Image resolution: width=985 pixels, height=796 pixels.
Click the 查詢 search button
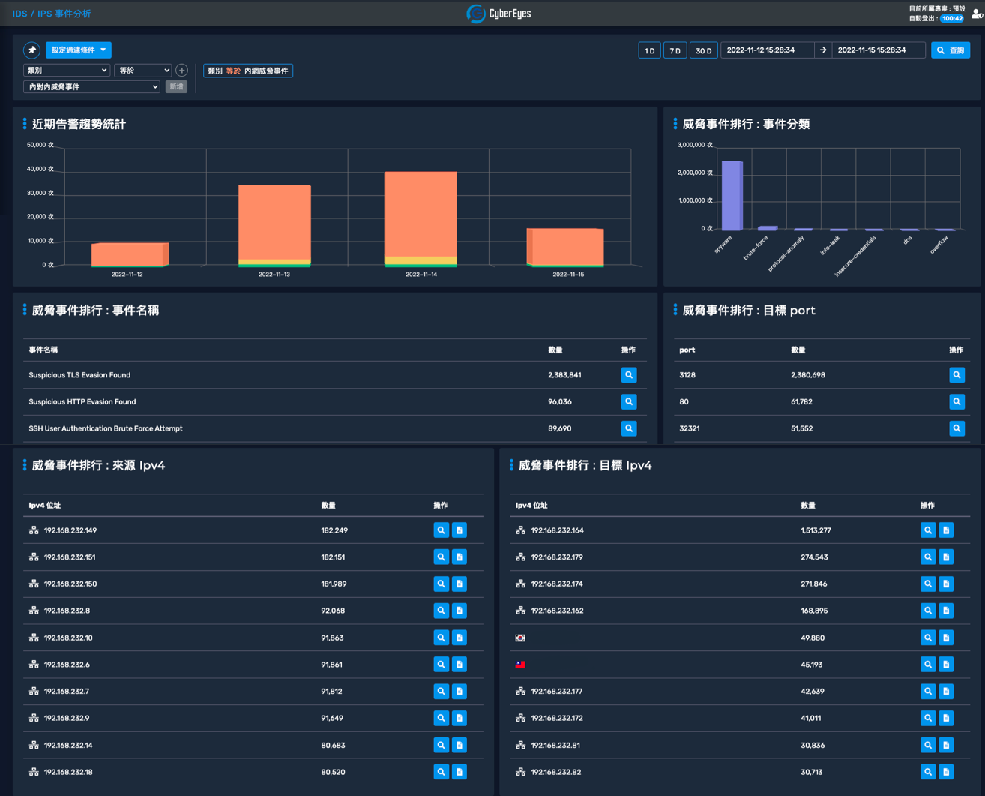tap(950, 50)
